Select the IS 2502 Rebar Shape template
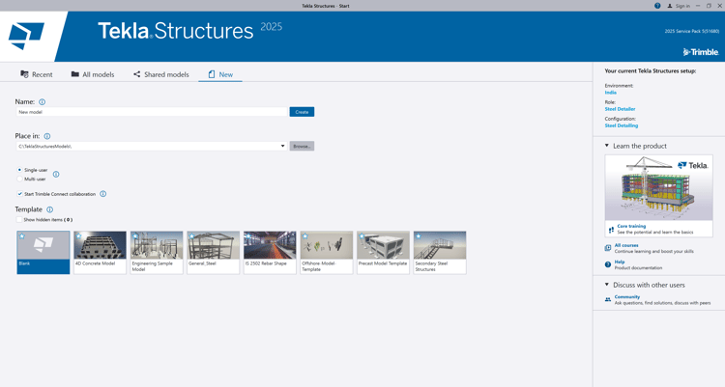The width and height of the screenshot is (725, 387). [270, 253]
